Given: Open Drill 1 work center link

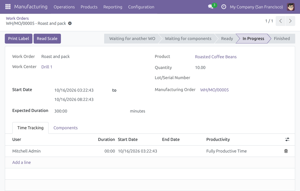Looking at the screenshot, I should pyautogui.click(x=47, y=67).
